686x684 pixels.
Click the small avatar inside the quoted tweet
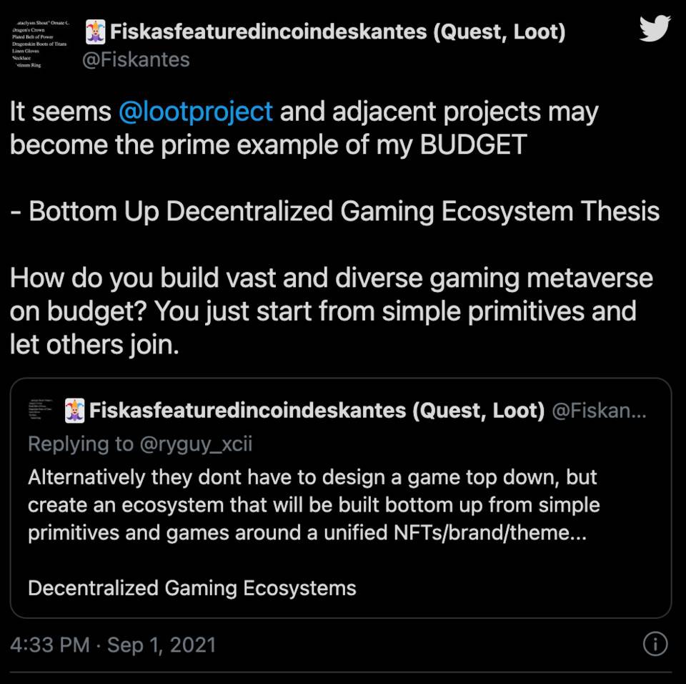(41, 409)
